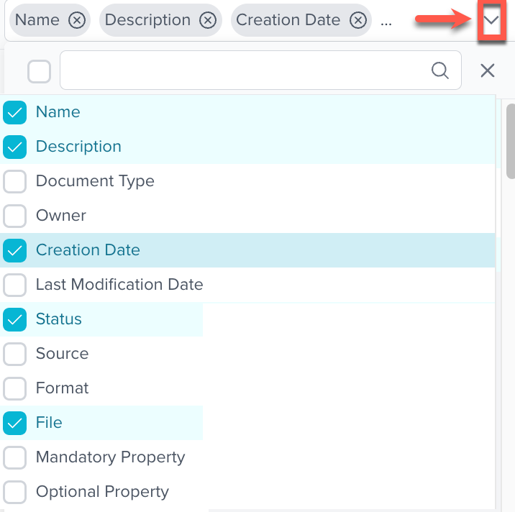Uncheck the Name checkbox
The height and width of the screenshot is (512, 515).
tap(15, 112)
